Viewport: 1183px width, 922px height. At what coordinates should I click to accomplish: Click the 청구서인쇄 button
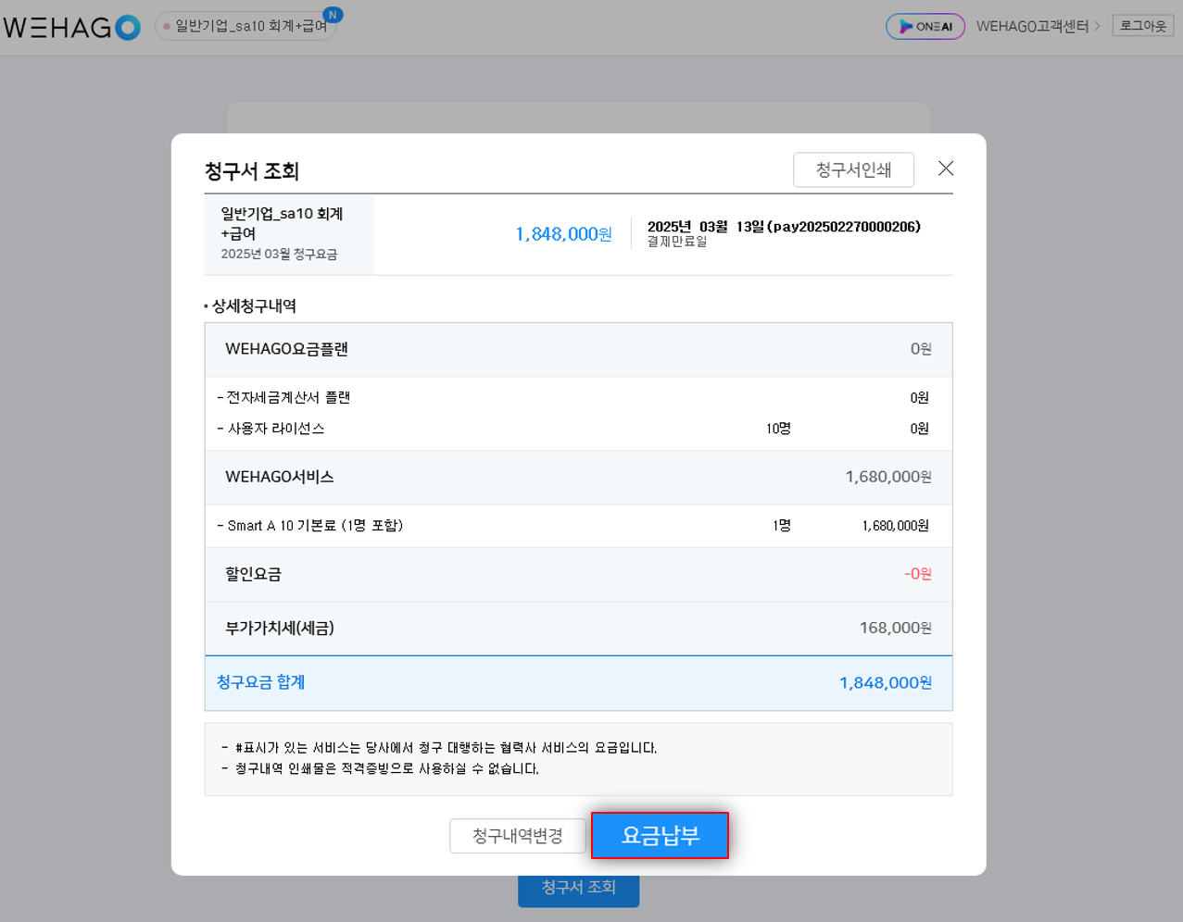pyautogui.click(x=853, y=169)
